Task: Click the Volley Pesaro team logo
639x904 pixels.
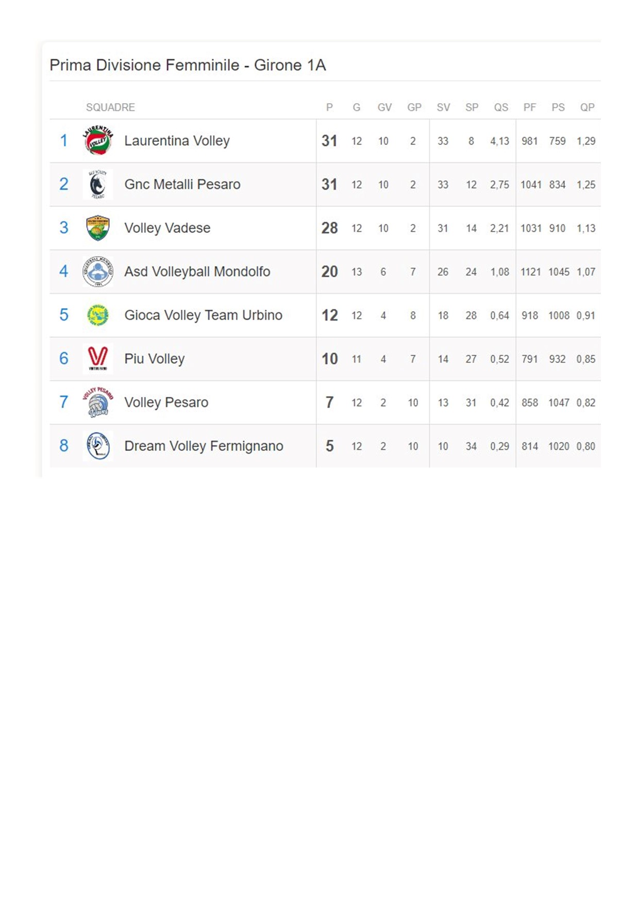Action: [98, 402]
